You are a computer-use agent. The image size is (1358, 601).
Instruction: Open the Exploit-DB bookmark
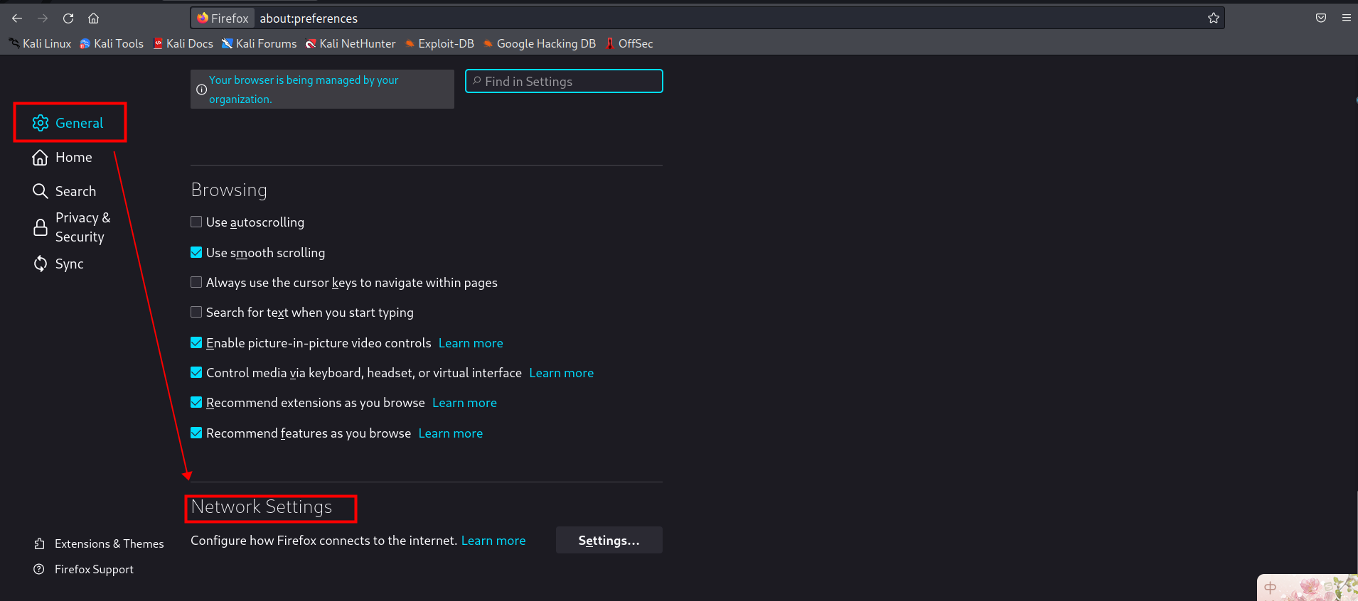439,43
